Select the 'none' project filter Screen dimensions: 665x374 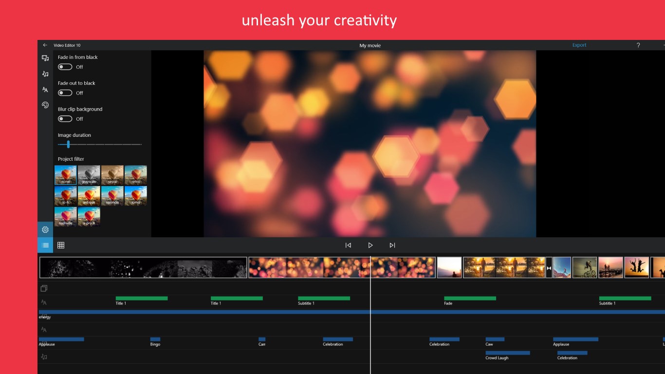66,175
